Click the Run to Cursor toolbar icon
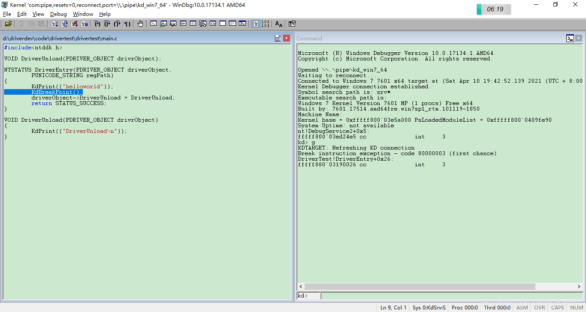 pyautogui.click(x=127, y=24)
